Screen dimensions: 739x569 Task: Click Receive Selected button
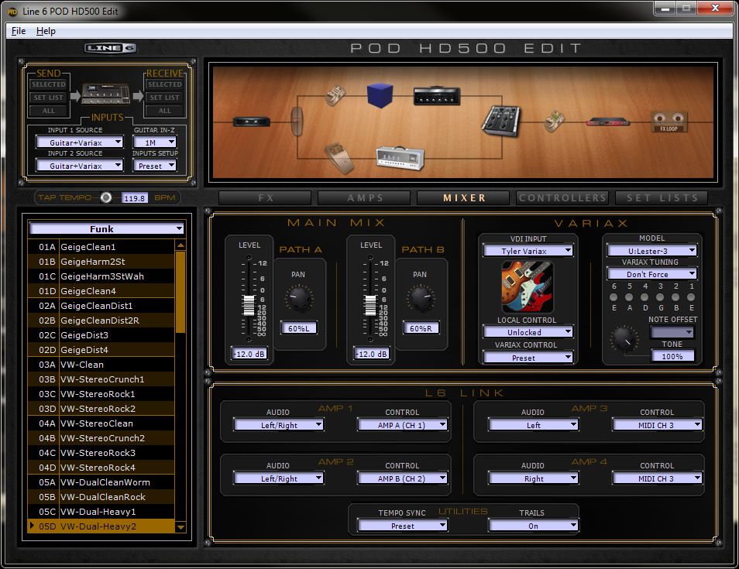coord(164,84)
